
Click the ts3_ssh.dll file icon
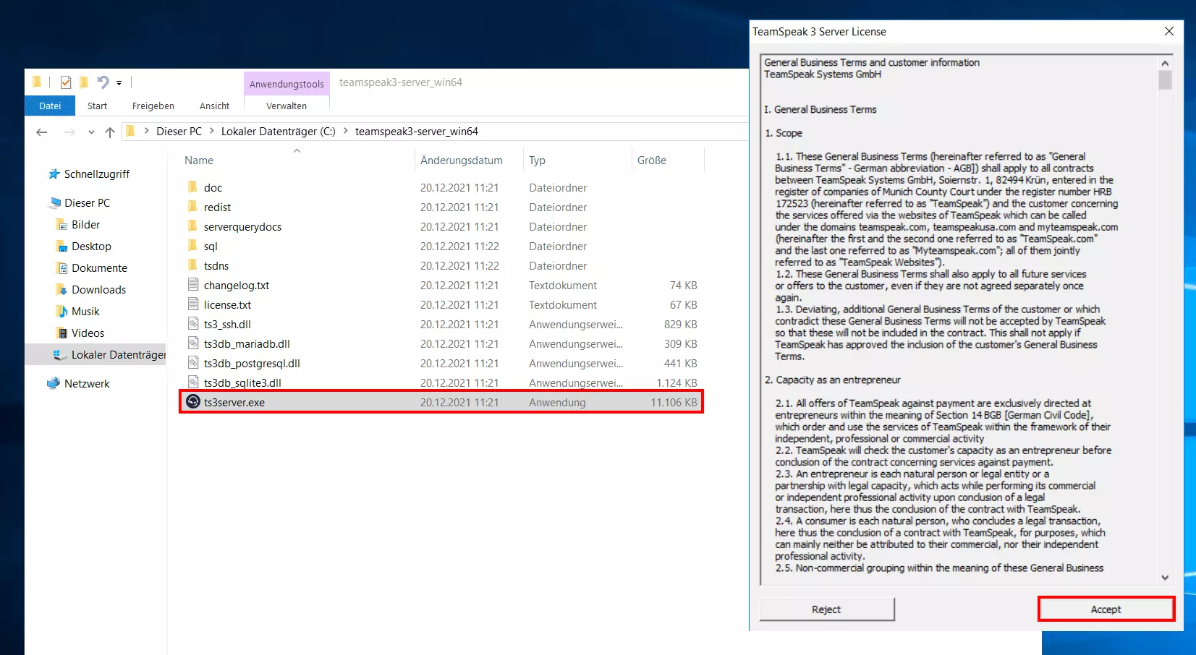pyautogui.click(x=193, y=324)
